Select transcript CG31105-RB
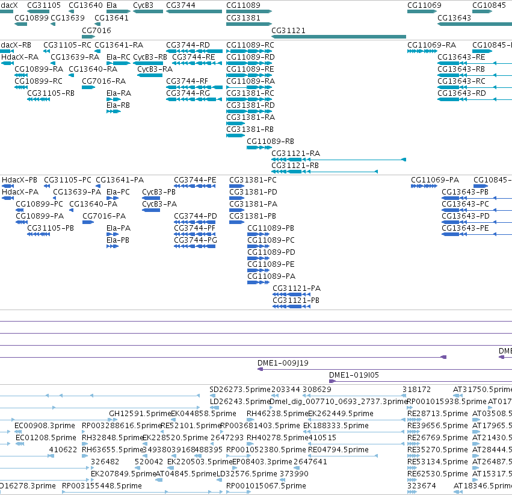This screenshot has width=512, height=495. coord(39,99)
